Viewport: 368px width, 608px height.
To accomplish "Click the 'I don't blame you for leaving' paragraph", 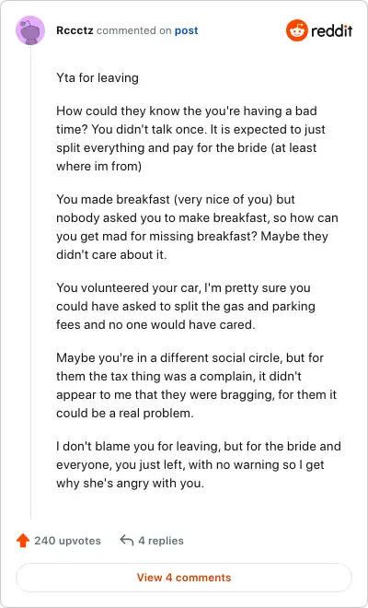I will (199, 464).
